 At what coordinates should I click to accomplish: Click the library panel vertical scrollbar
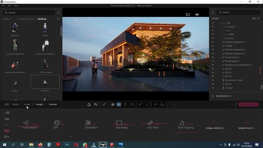(x=61, y=31)
